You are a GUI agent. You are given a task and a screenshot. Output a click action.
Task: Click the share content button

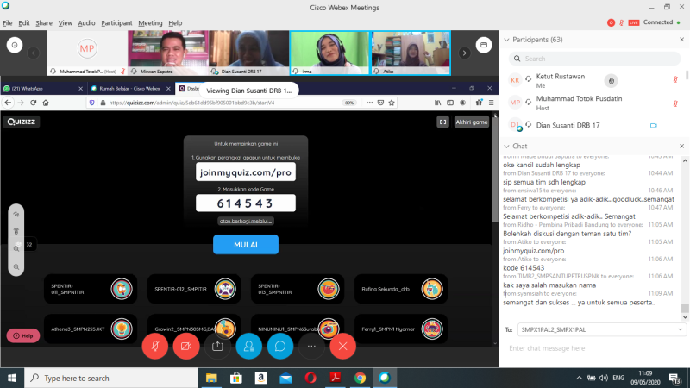click(217, 347)
